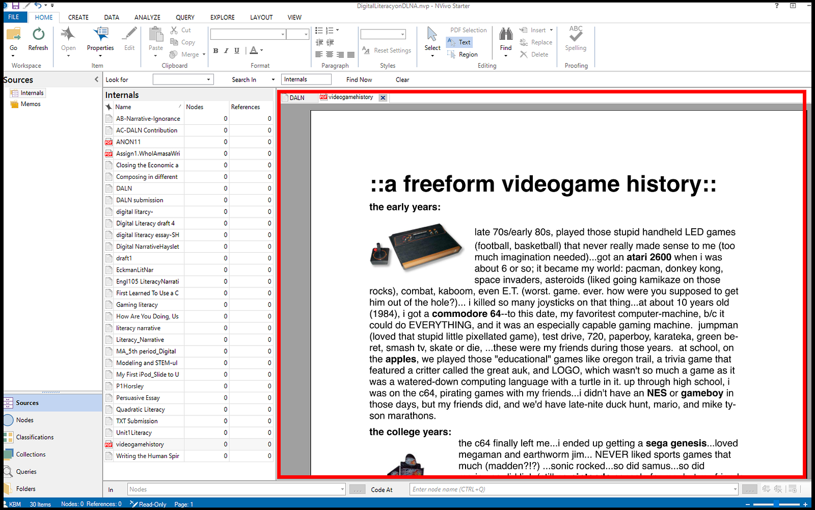Screen dimensions: 815x510
Task: Switch to the QUERY ribbon tab
Action: 185,17
